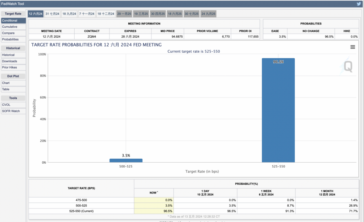Image resolution: width=364 pixels, height=222 pixels.
Task: Click the Target Rate section header
Action: click(x=13, y=14)
